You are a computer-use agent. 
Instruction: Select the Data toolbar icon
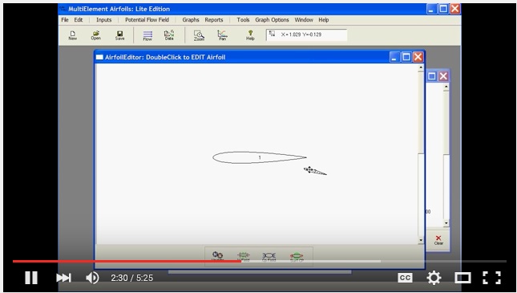[169, 35]
